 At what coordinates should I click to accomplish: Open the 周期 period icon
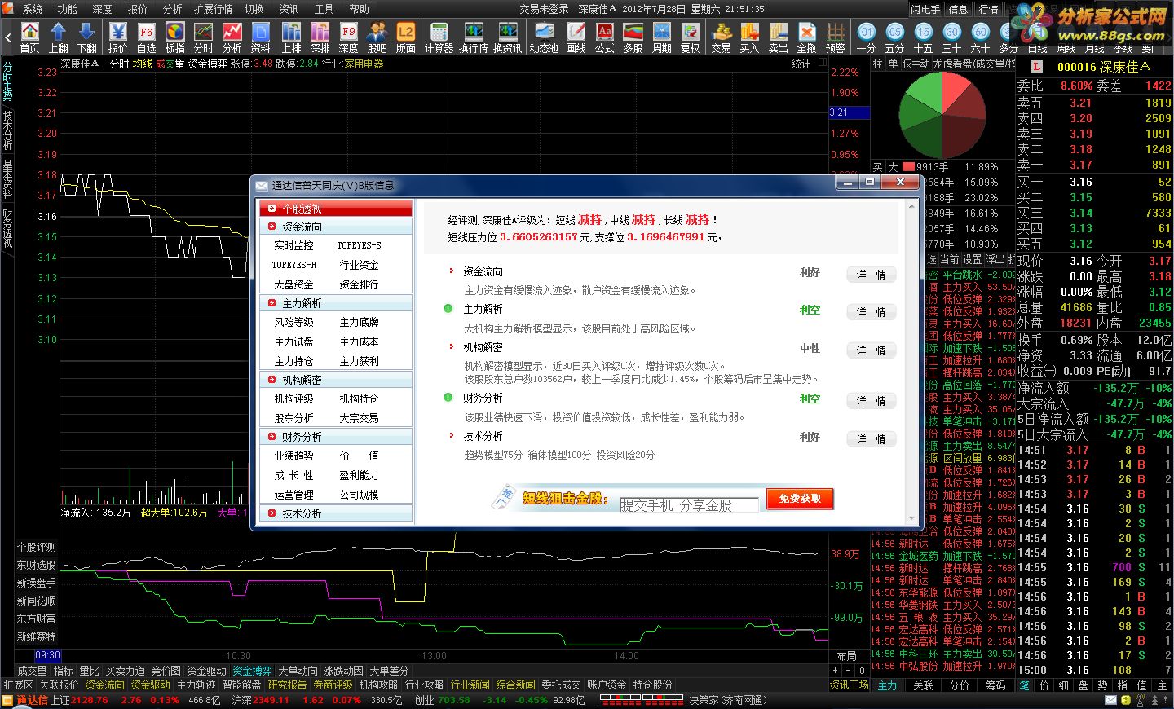tap(662, 37)
